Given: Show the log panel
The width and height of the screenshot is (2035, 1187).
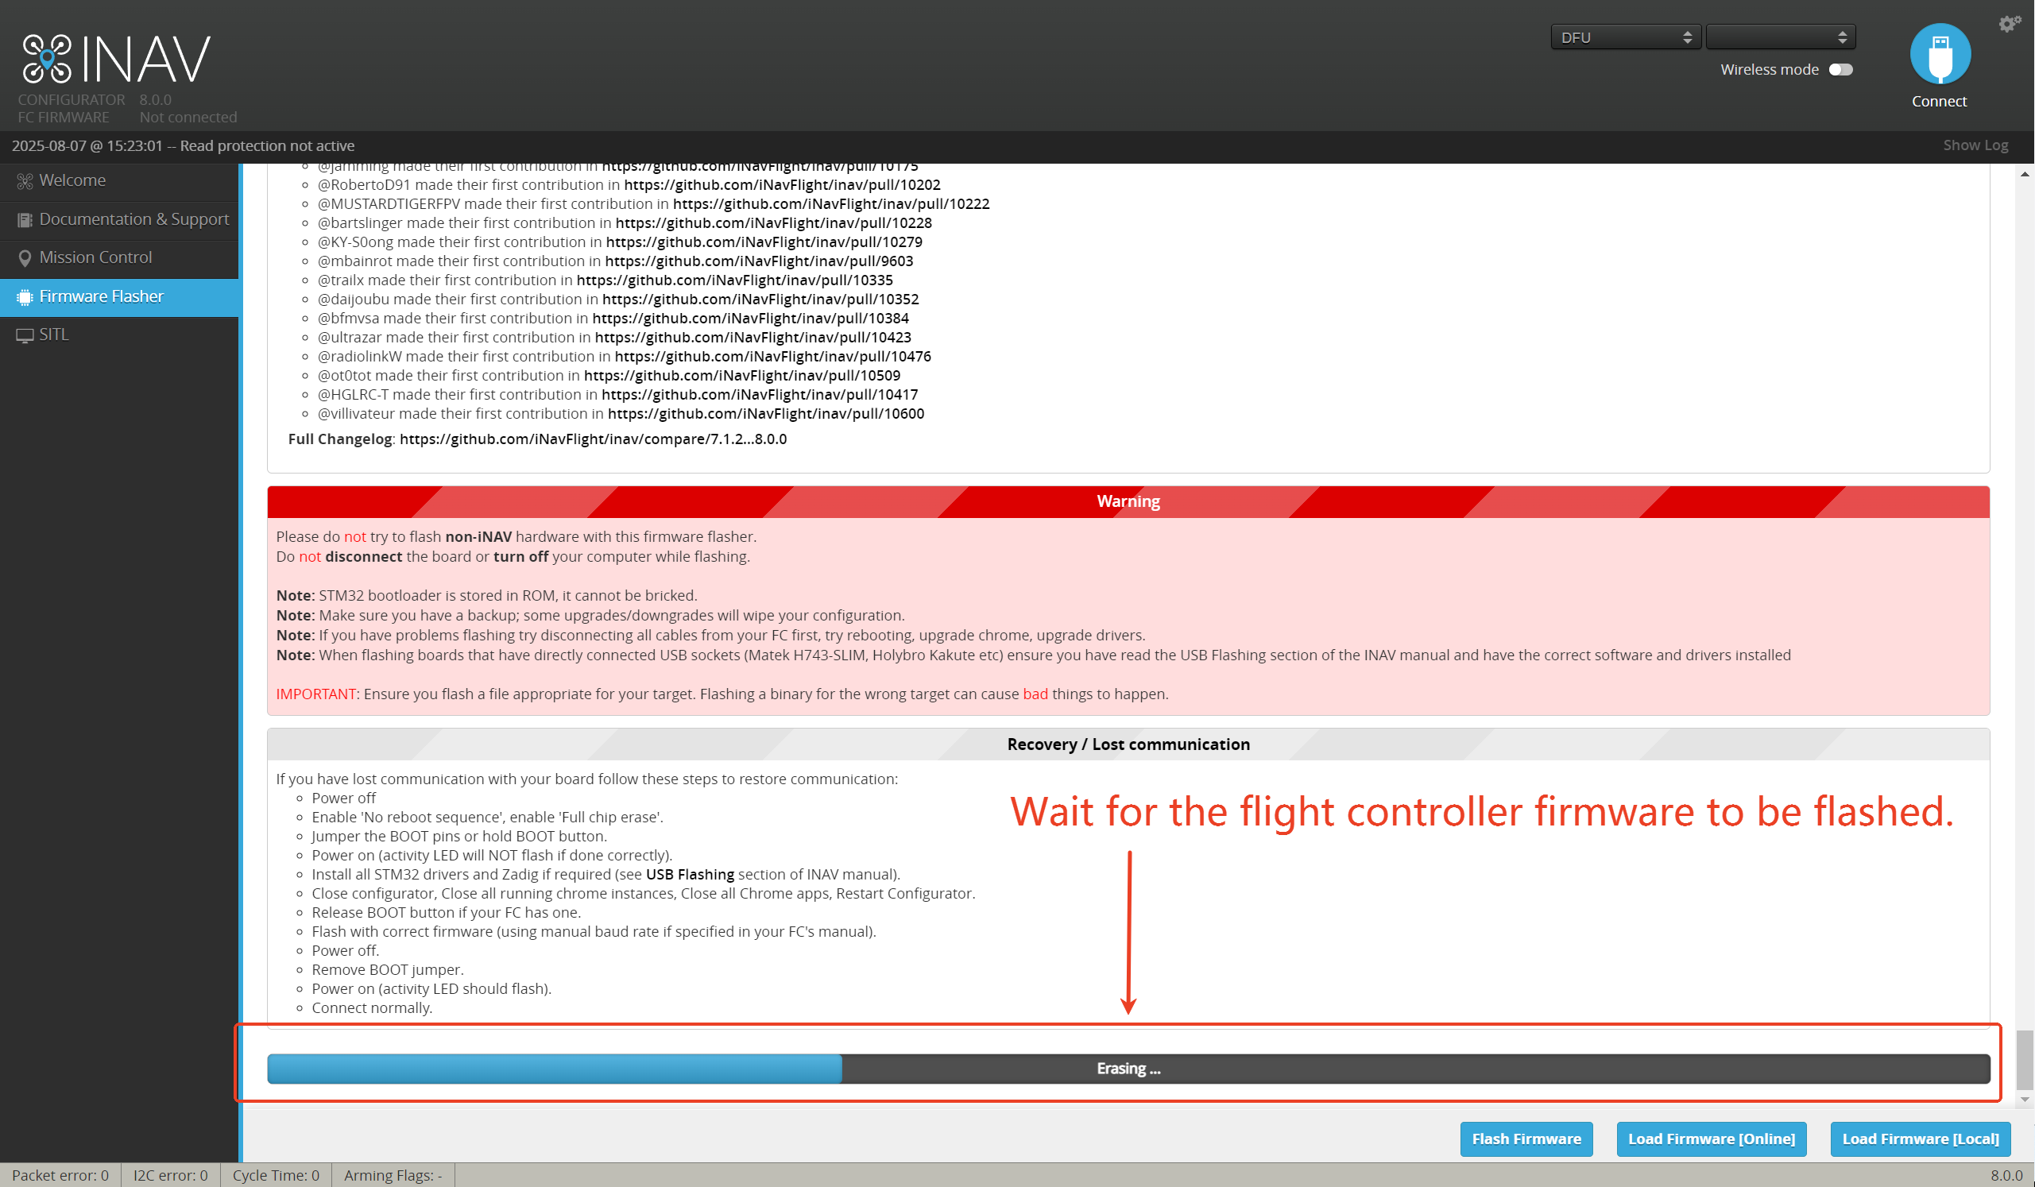Looking at the screenshot, I should click(1975, 145).
